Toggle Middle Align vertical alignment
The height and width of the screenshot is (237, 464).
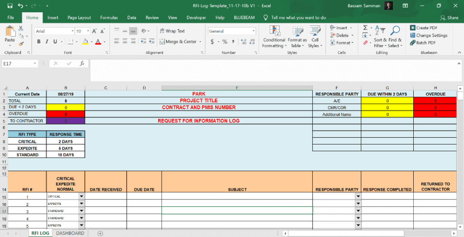(125, 31)
